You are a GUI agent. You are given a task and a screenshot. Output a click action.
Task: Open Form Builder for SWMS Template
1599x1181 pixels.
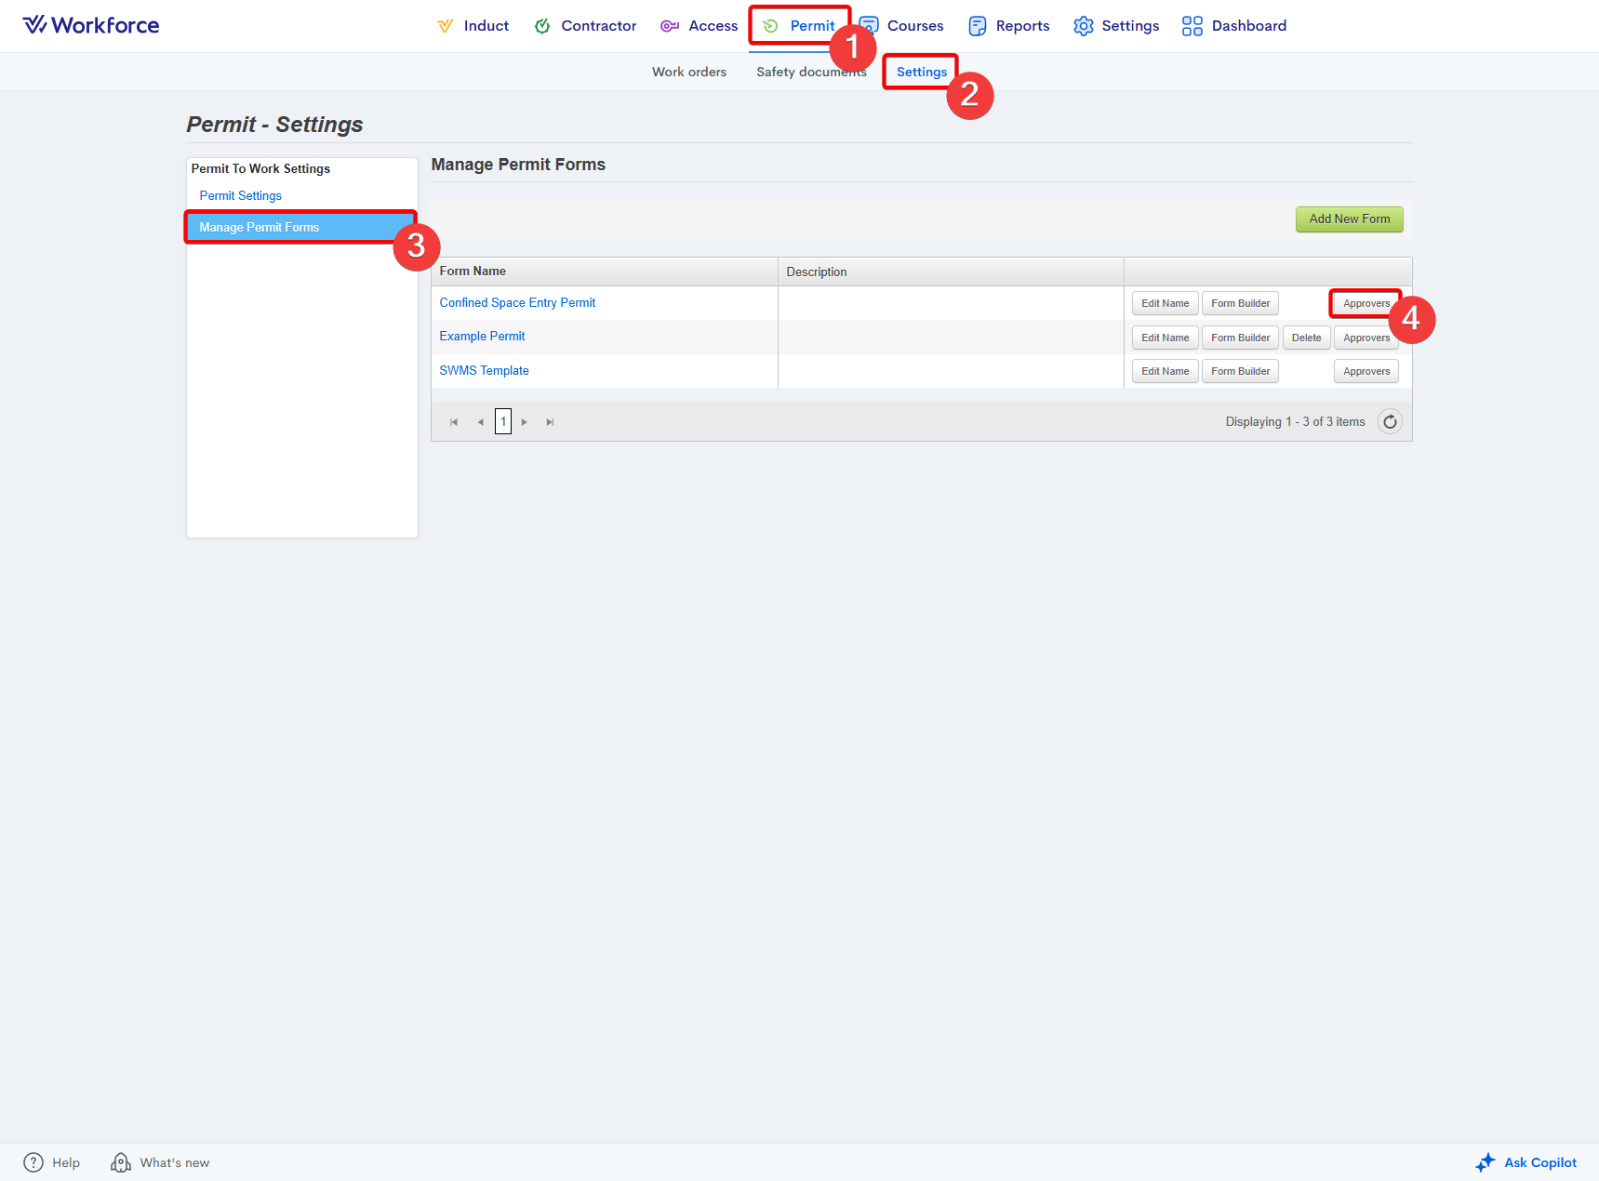click(x=1240, y=371)
